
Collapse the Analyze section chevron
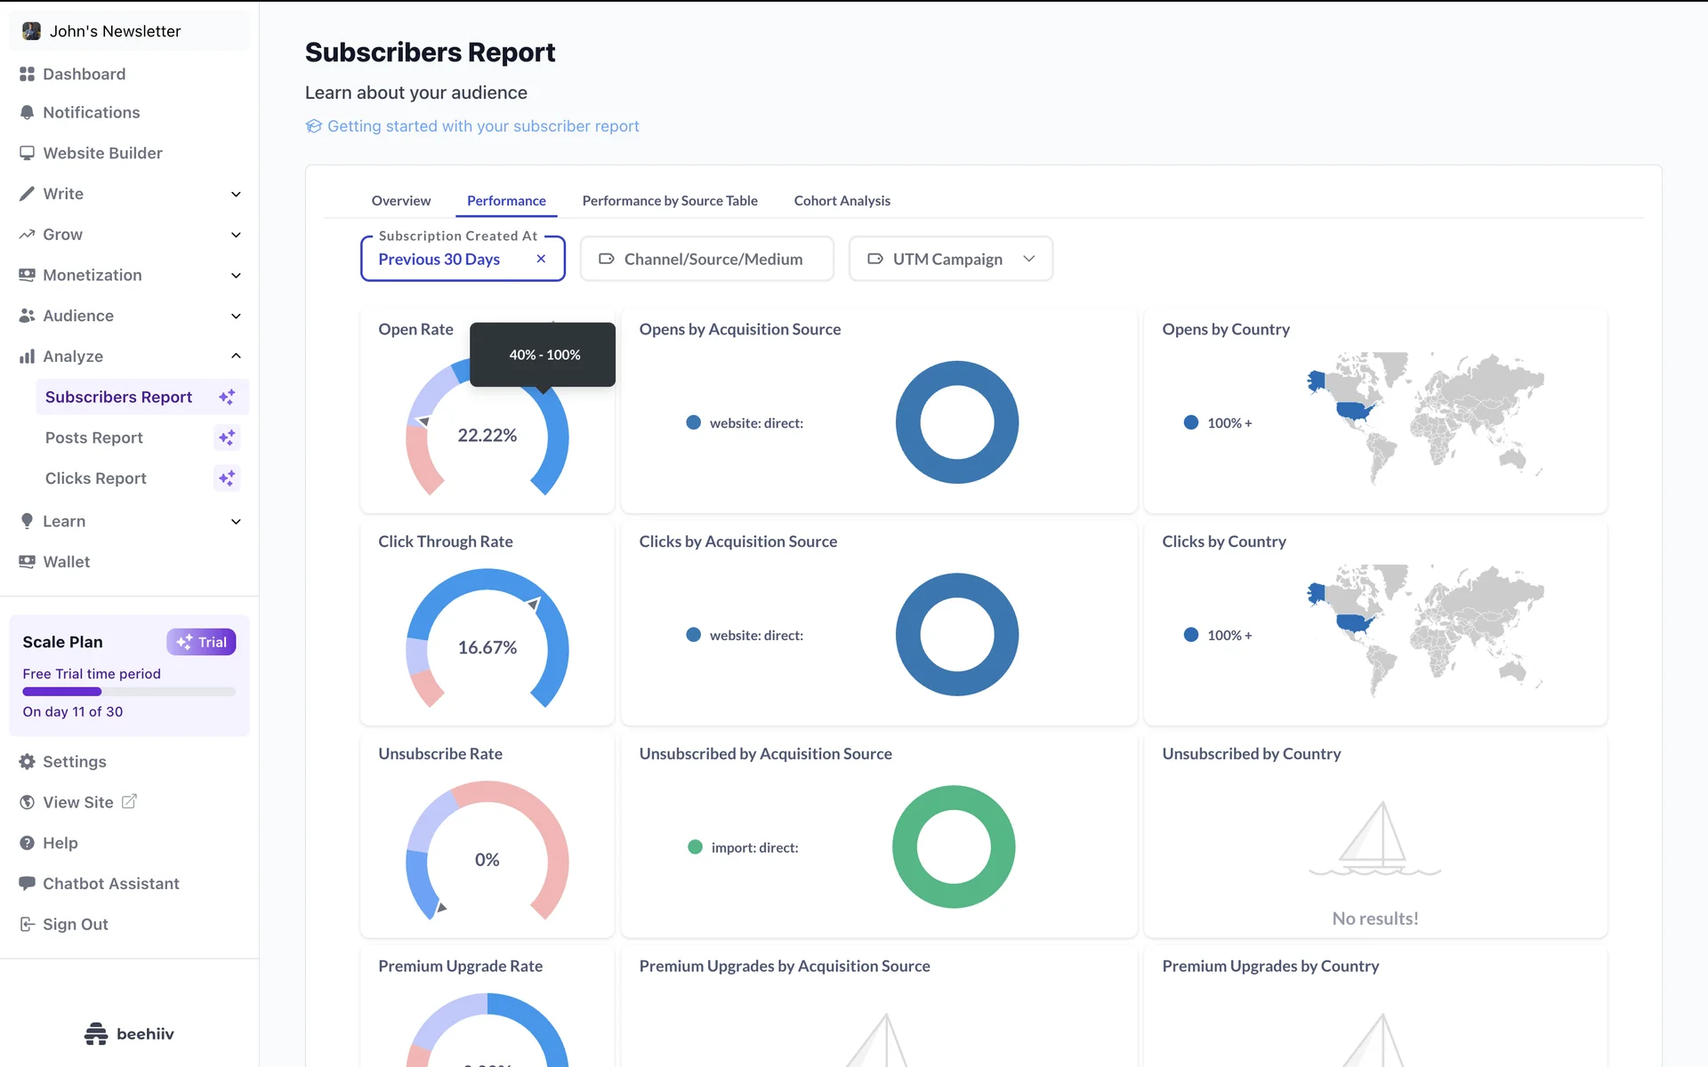[236, 356]
